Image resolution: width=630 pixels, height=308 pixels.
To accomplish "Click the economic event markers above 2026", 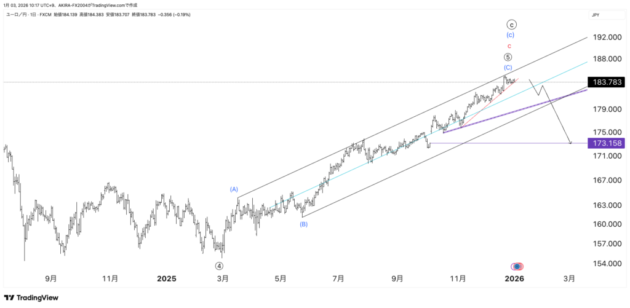I will pos(517,266).
